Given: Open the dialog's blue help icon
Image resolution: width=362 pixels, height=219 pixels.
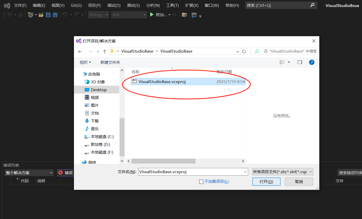Looking at the screenshot, I should click(311, 62).
